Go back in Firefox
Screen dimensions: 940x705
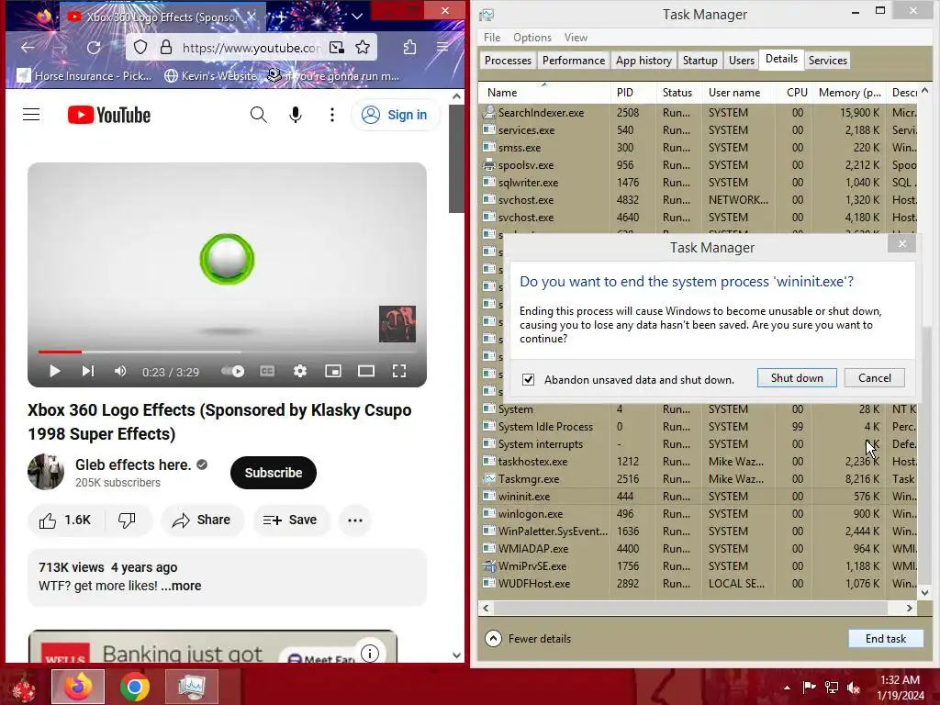point(27,48)
